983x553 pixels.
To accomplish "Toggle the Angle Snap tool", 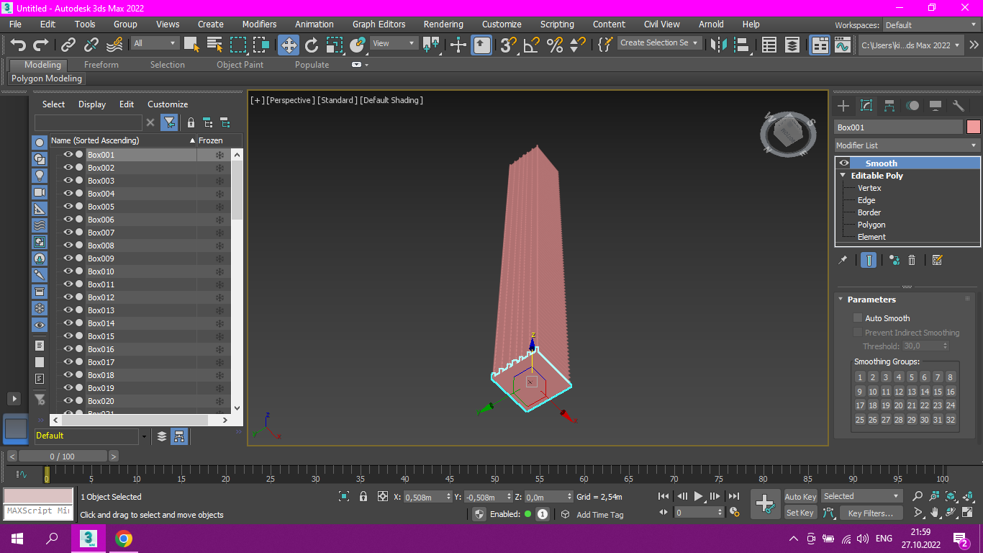I will click(531, 45).
